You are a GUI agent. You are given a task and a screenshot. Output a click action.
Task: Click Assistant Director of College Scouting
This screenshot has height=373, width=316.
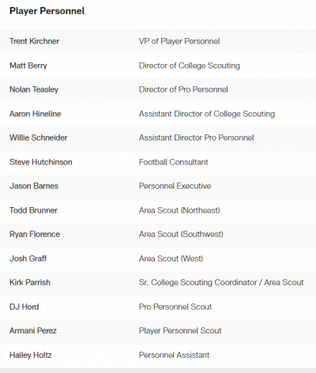pyautogui.click(x=207, y=114)
